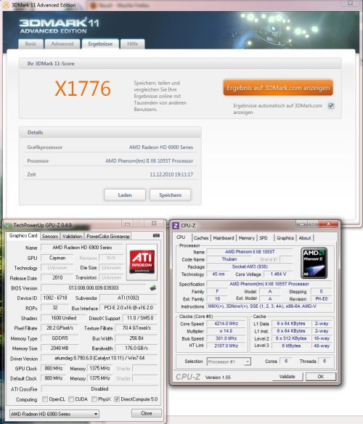The image size is (363, 424).
Task: Click the BIOS save chip icon in GPU-Z
Action: tap(153, 288)
